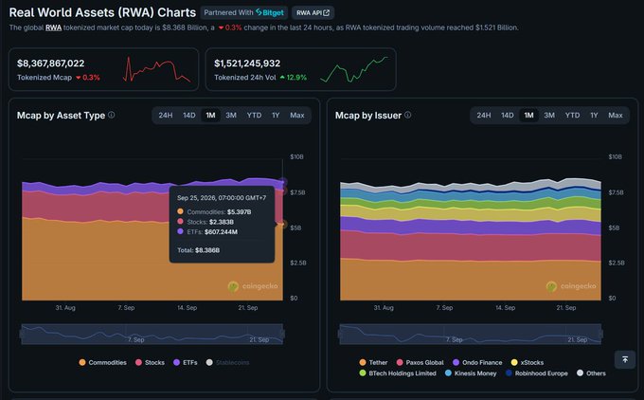644x400 pixels.
Task: Click the scroll-to-top arrow button
Action: pyautogui.click(x=625, y=359)
